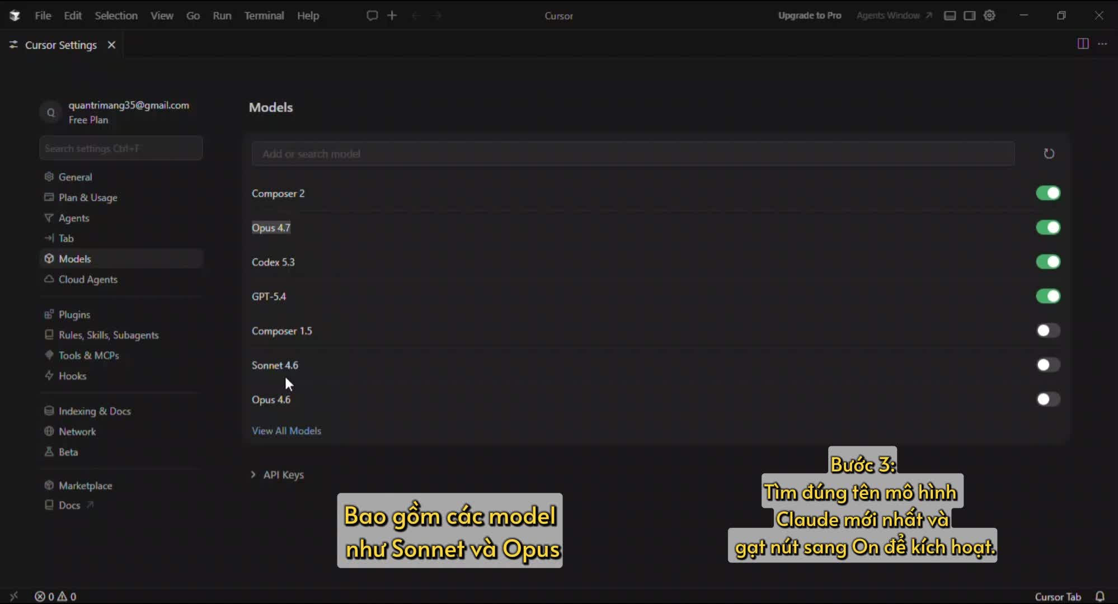Click the quantrimang35@gmail.com account email
The width and height of the screenshot is (1118, 604).
[x=129, y=105]
